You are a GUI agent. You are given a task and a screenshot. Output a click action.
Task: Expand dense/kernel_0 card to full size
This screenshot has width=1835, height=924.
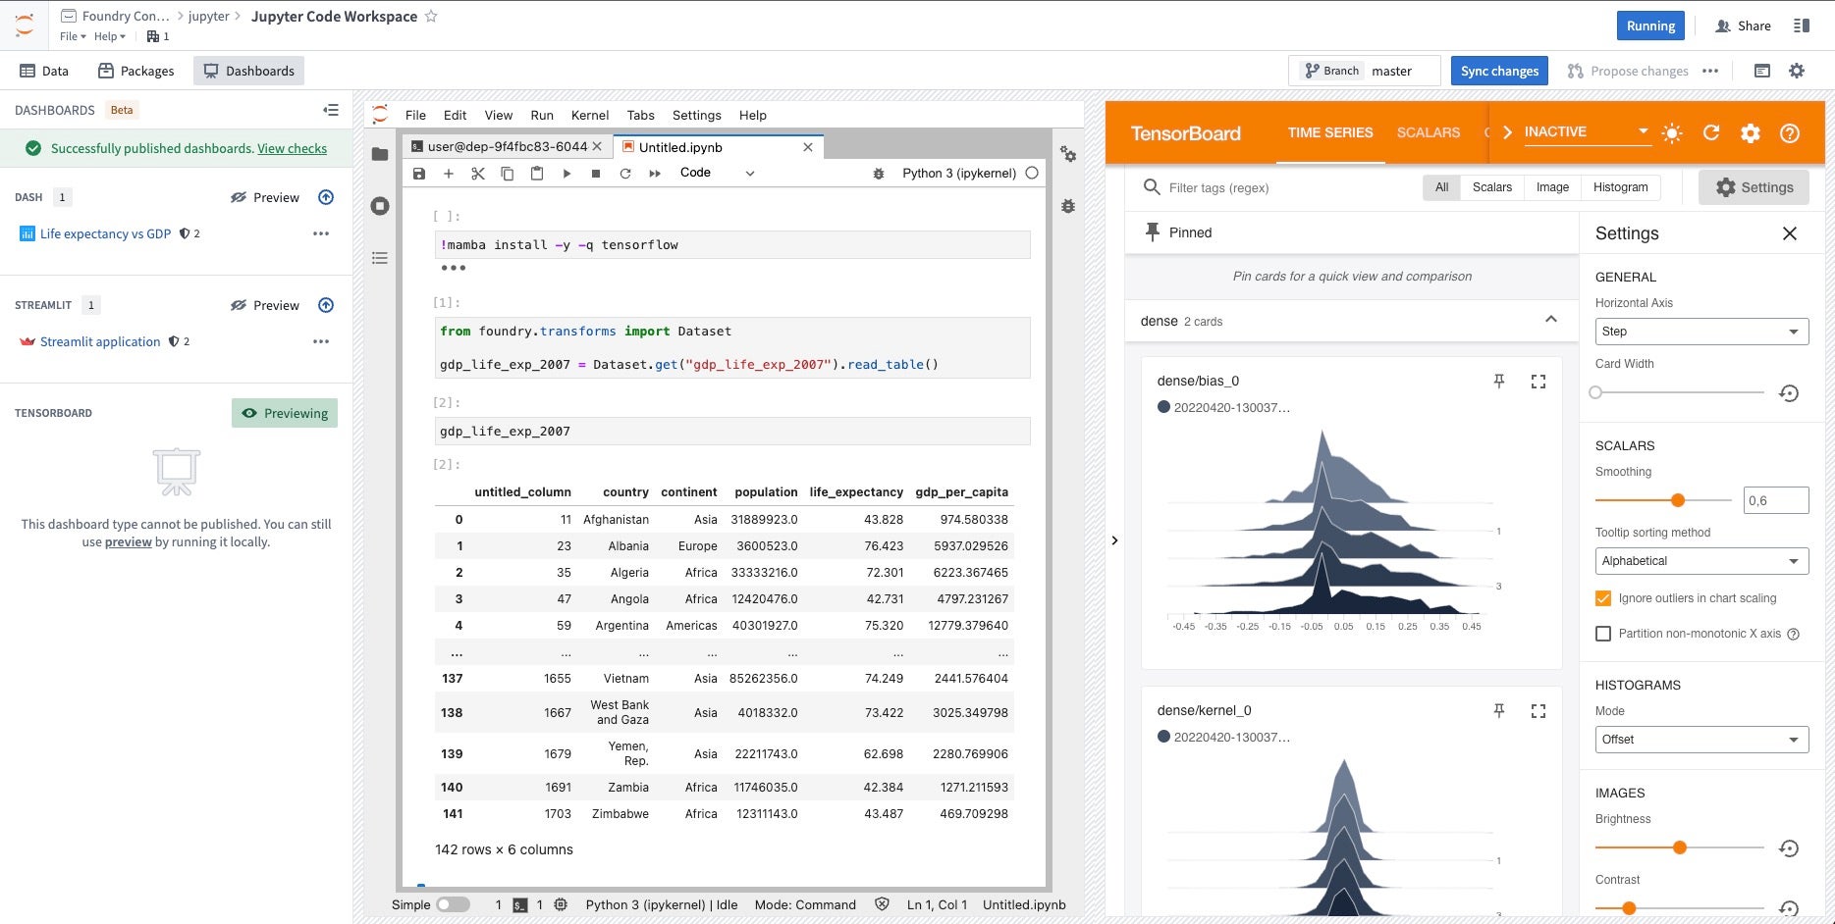pyautogui.click(x=1538, y=711)
